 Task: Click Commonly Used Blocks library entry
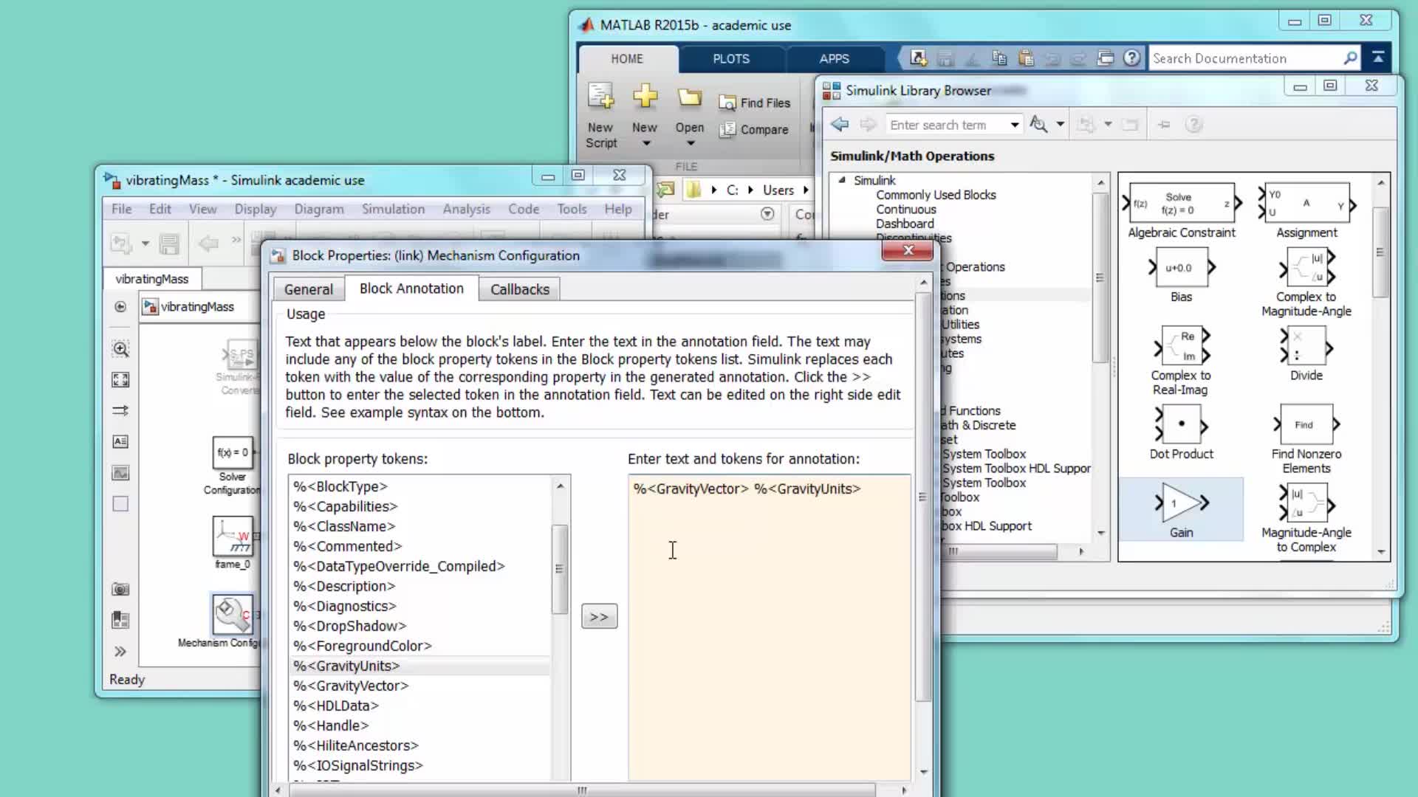936,195
